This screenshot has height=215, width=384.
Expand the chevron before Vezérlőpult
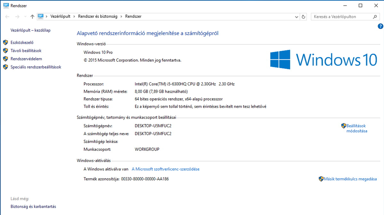tap(47, 17)
